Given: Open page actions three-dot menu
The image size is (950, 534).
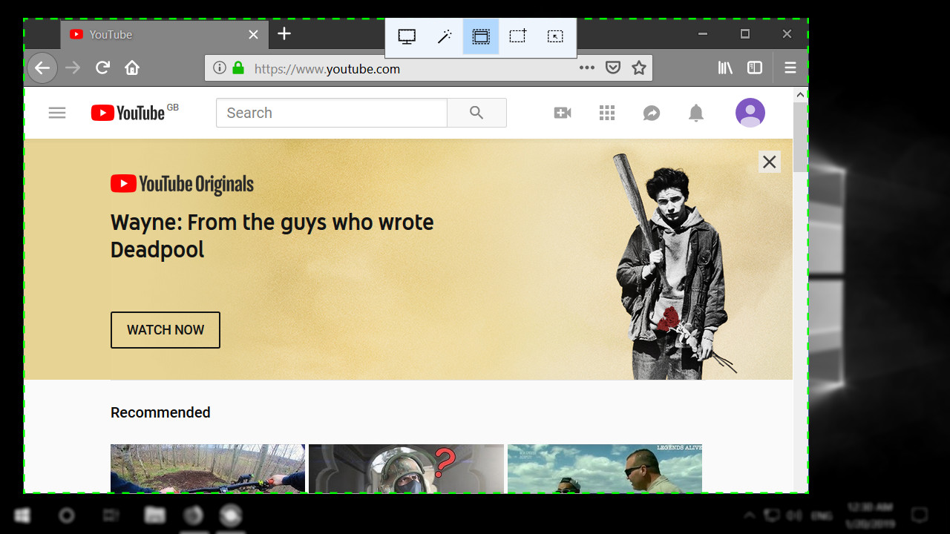Looking at the screenshot, I should click(587, 68).
